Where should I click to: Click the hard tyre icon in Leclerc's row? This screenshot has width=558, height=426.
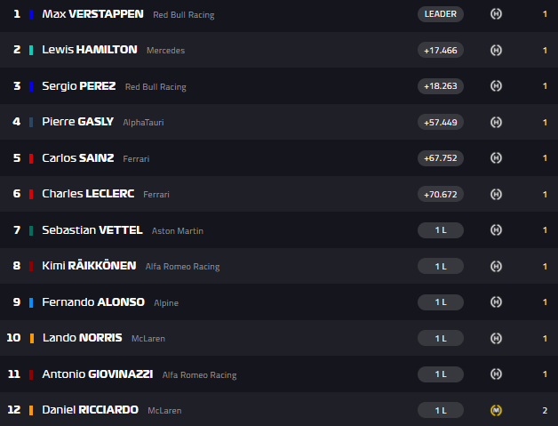click(496, 194)
